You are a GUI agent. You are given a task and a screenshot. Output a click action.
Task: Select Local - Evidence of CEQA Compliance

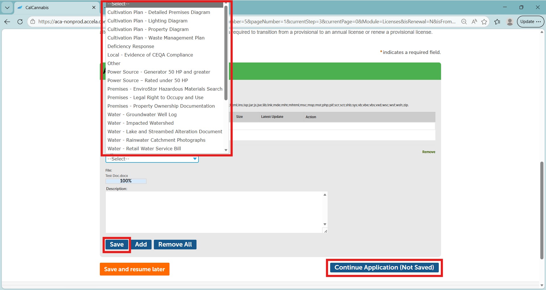coord(165,55)
